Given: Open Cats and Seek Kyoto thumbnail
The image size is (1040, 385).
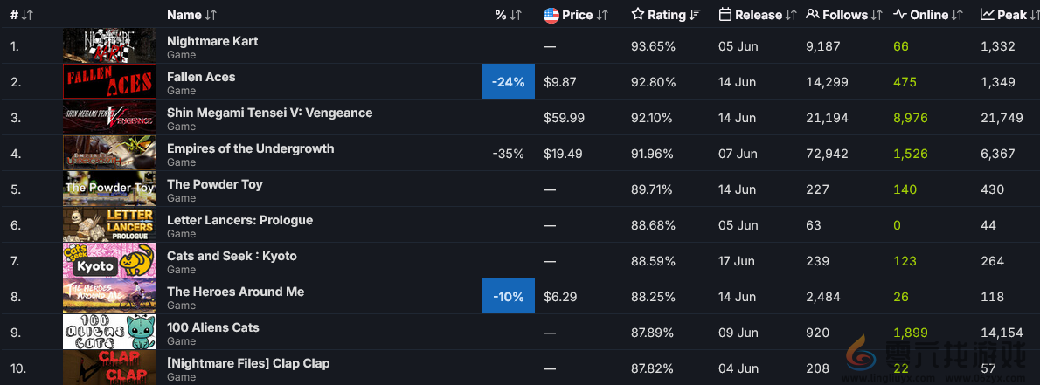Looking at the screenshot, I should click(109, 260).
